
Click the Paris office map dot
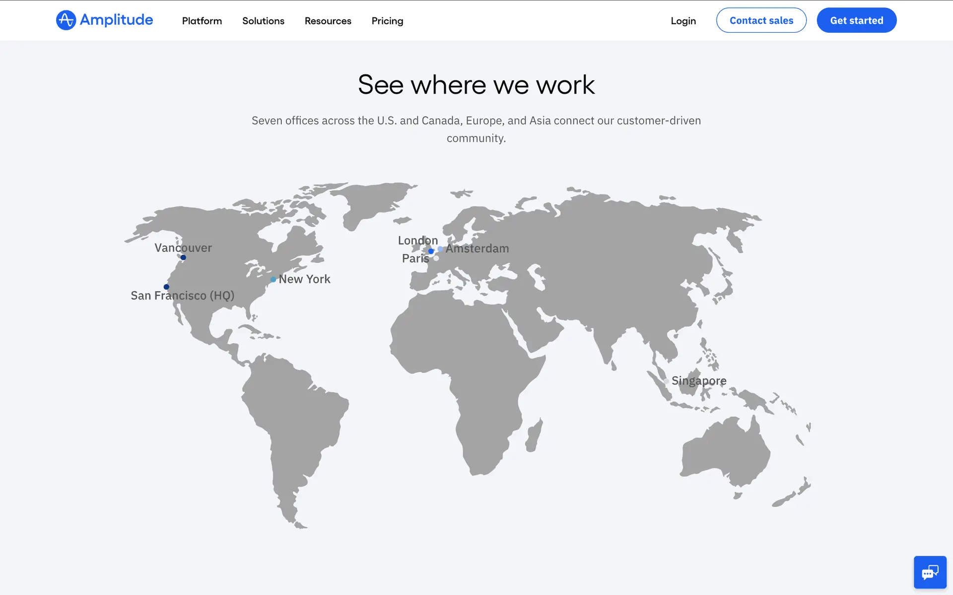tap(436, 258)
